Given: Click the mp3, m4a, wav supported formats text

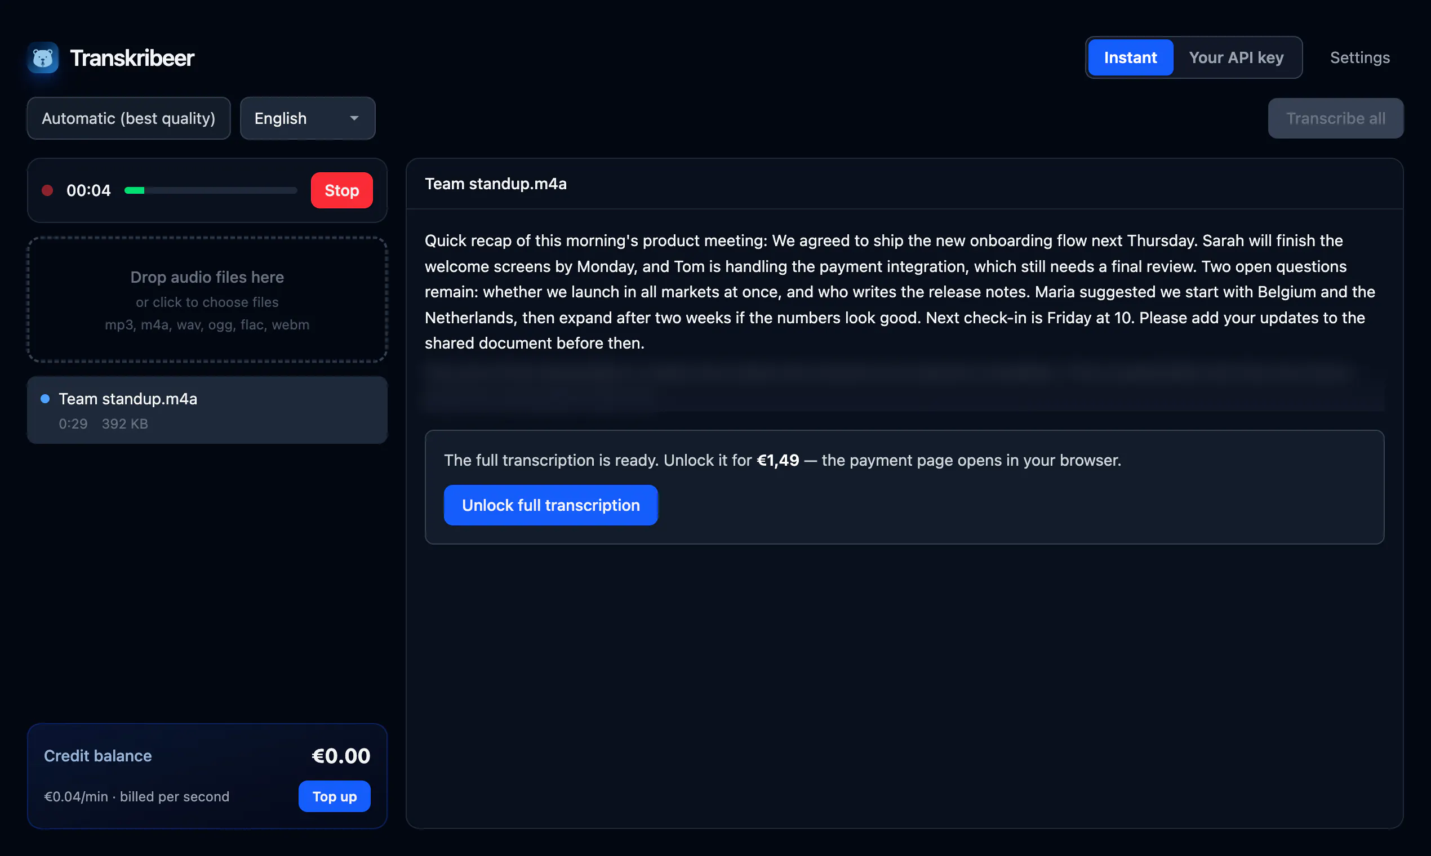Looking at the screenshot, I should click(207, 325).
